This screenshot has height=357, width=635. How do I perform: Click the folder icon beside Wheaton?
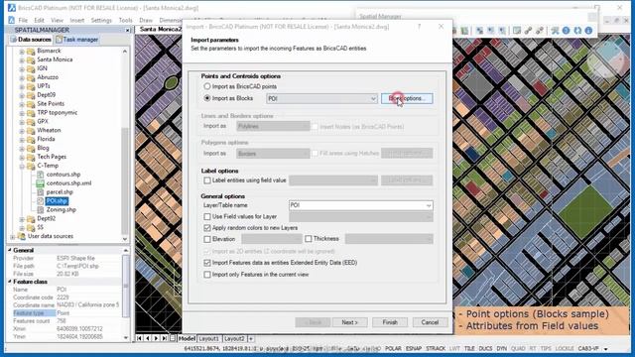click(x=31, y=130)
